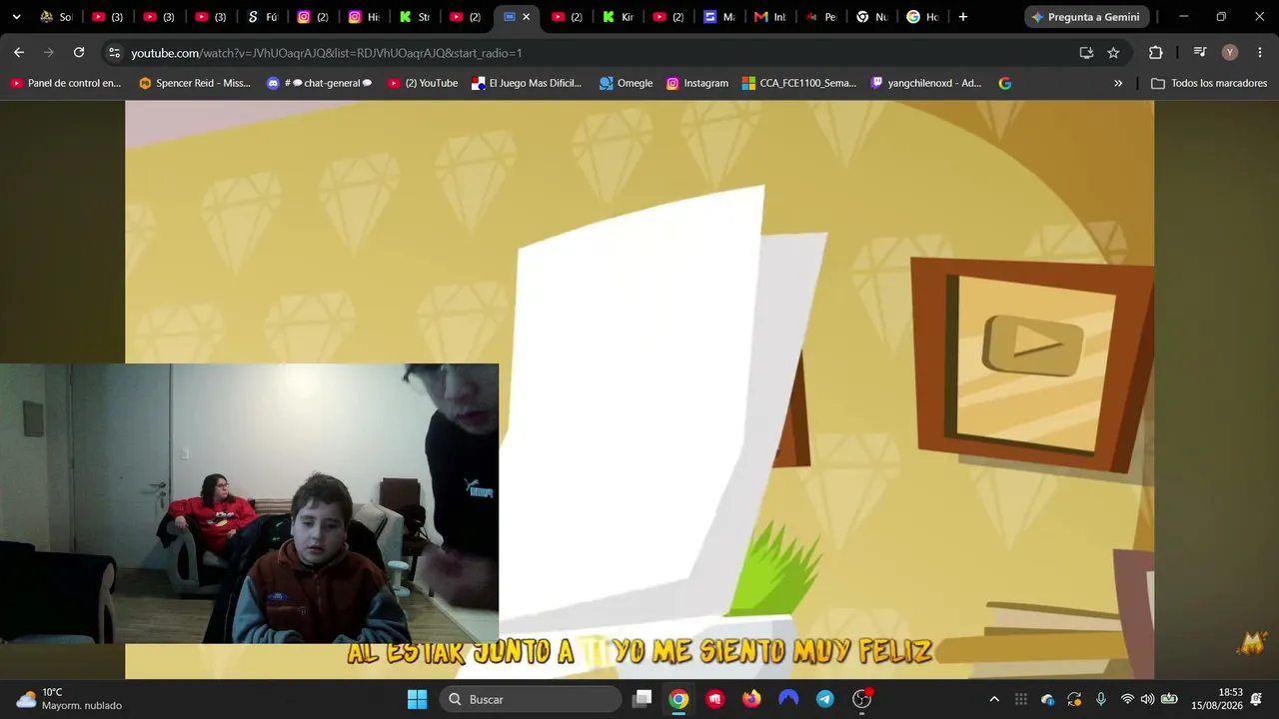This screenshot has height=719, width=1279.
Task: Open the Chrome extensions puzzle icon
Action: pos(1156,53)
